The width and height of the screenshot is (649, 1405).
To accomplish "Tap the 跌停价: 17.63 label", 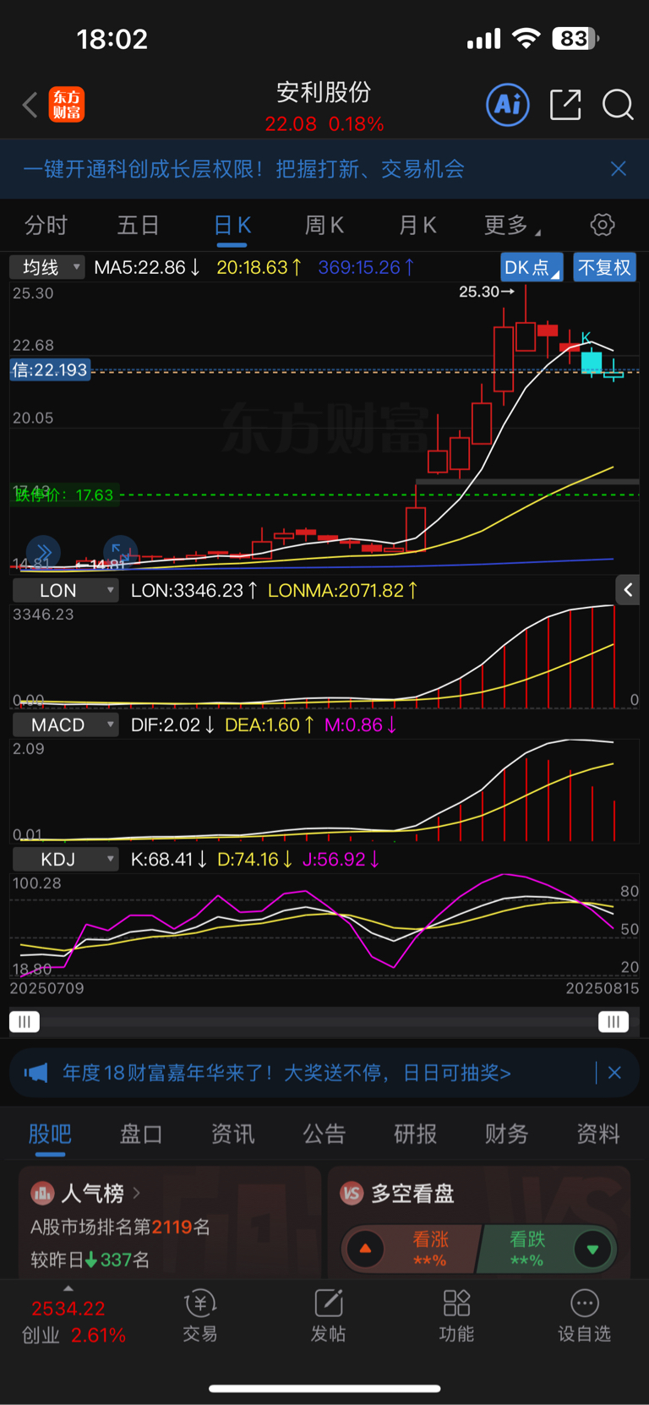I will tap(63, 495).
